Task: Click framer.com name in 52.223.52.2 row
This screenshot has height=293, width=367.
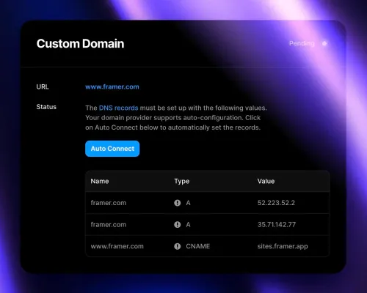Action: click(109, 203)
